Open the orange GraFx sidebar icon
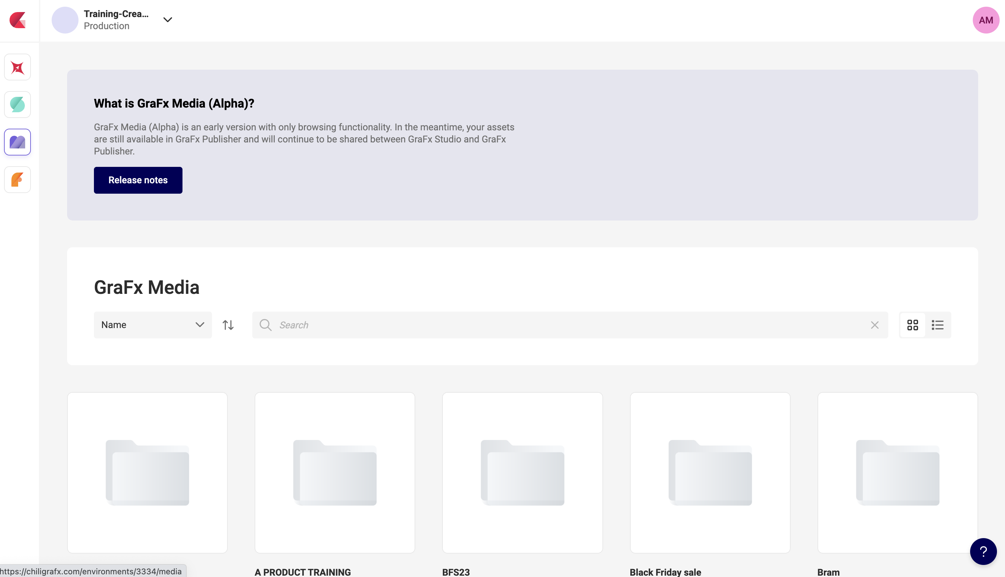The height and width of the screenshot is (577, 1005). [17, 180]
